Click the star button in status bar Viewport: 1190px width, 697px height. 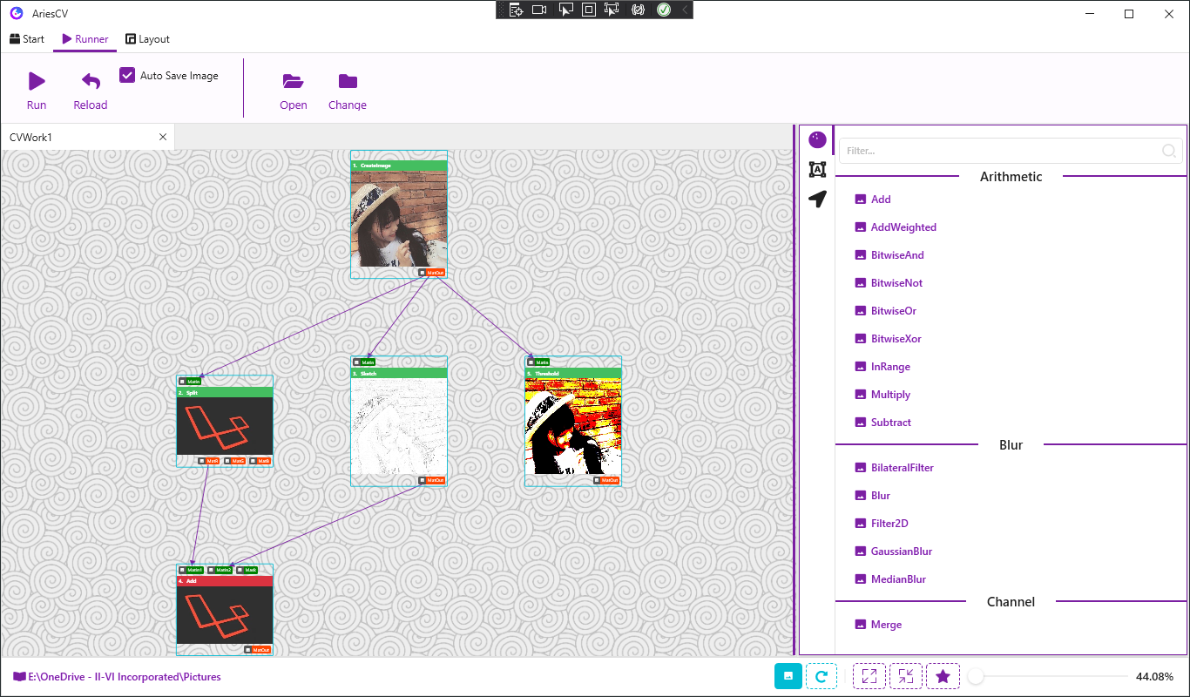[943, 676]
